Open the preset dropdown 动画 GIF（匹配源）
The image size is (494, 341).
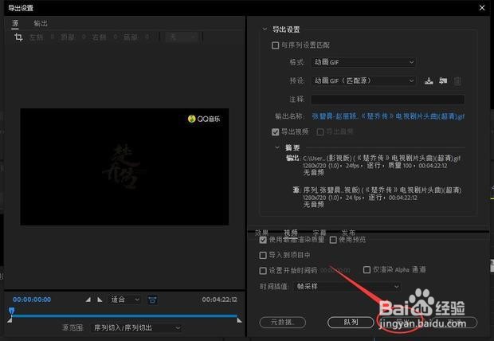(363, 80)
